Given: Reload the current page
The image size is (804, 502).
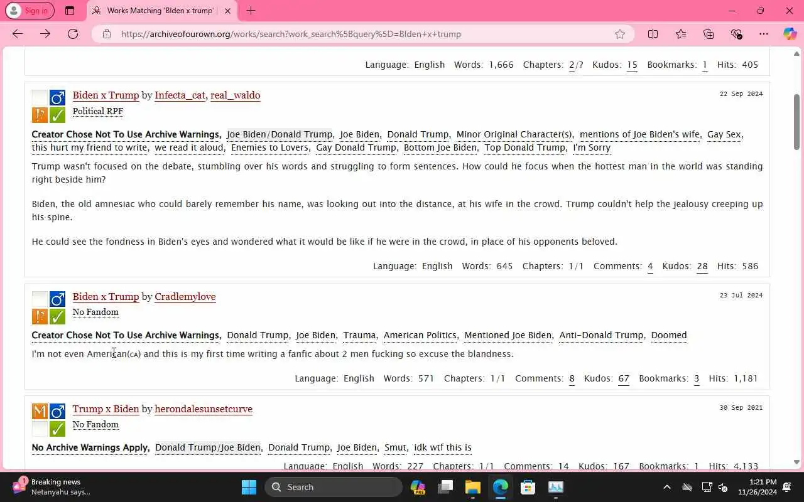Looking at the screenshot, I should [73, 34].
